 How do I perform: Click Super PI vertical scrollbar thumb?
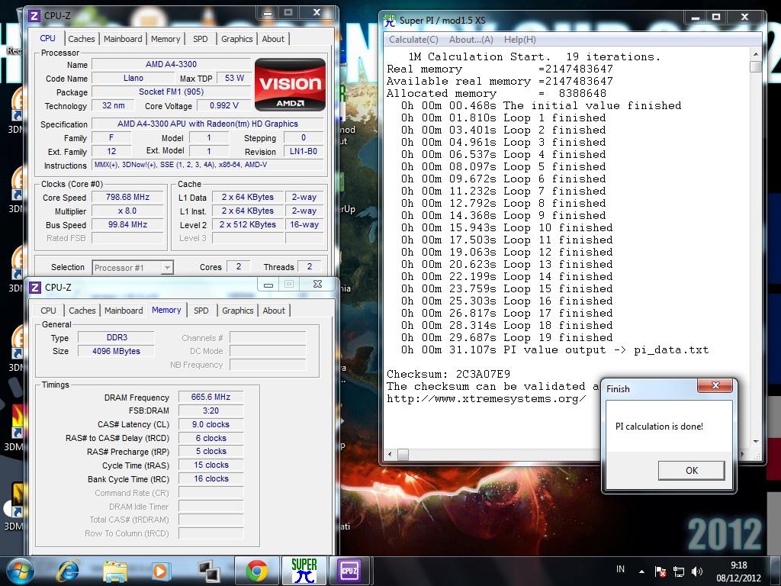coord(756,67)
